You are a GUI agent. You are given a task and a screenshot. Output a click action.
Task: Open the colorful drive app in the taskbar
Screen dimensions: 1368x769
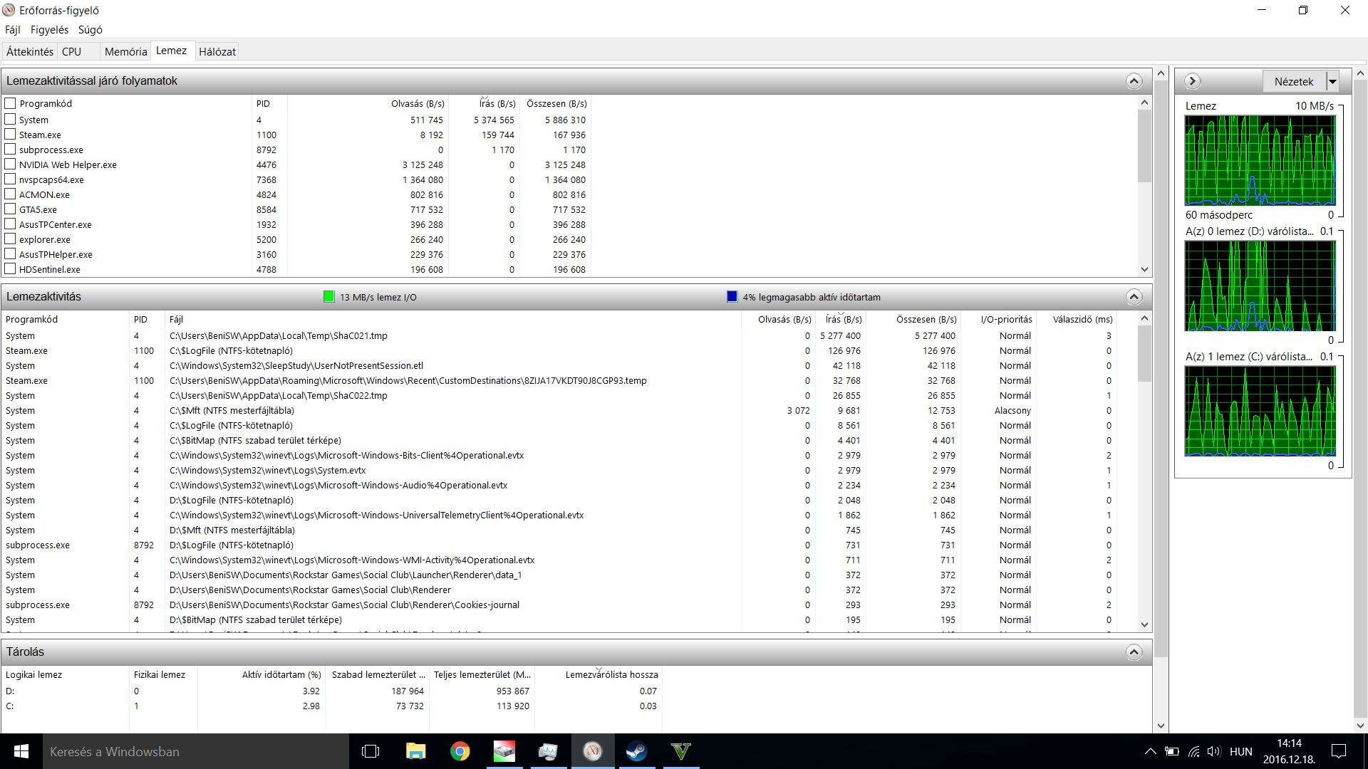click(504, 751)
